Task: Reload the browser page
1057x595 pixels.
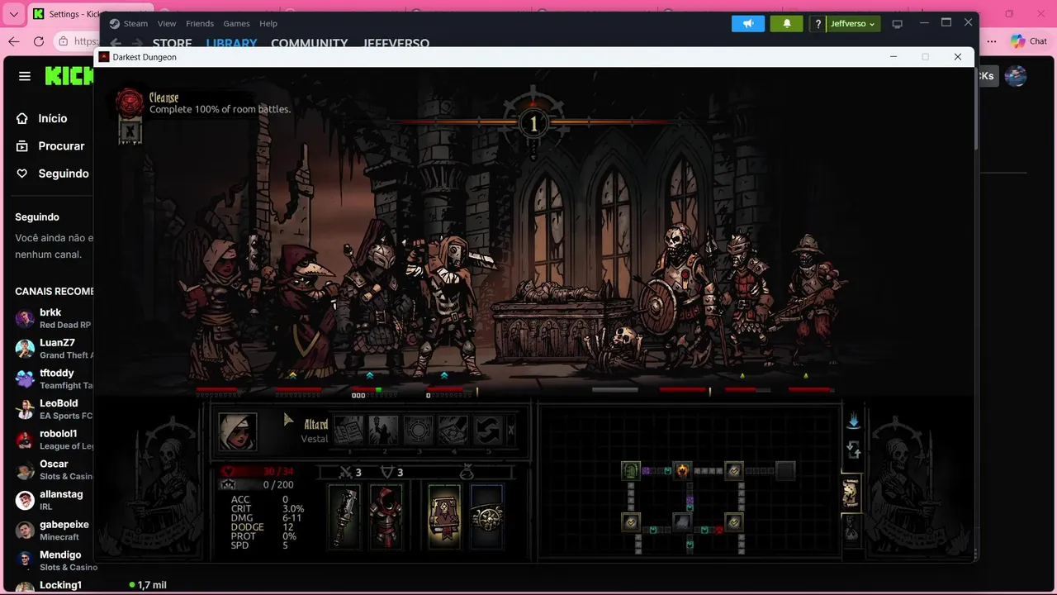Action: click(39, 41)
